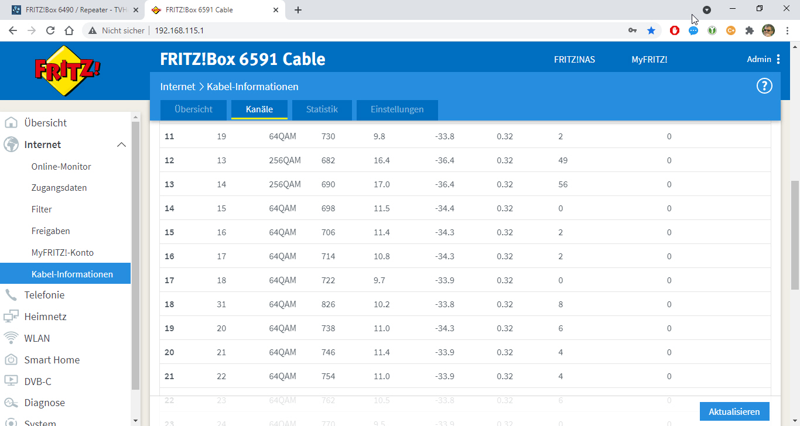
Task: Click frequency 722 in row 17
Action: 329,280
